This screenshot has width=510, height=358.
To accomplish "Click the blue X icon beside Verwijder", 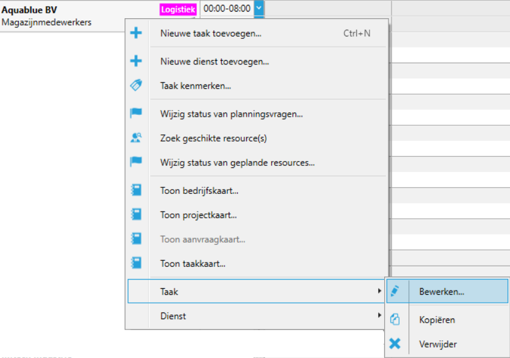I will tap(395, 344).
